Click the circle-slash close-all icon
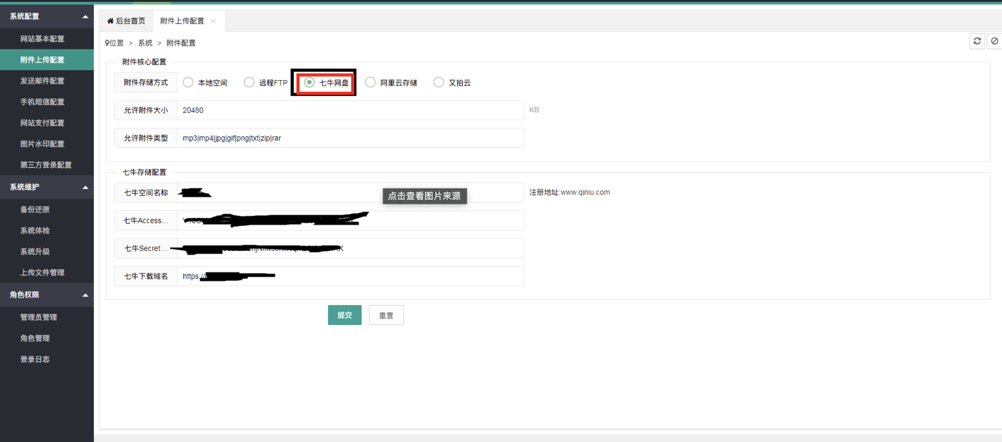 click(x=995, y=41)
